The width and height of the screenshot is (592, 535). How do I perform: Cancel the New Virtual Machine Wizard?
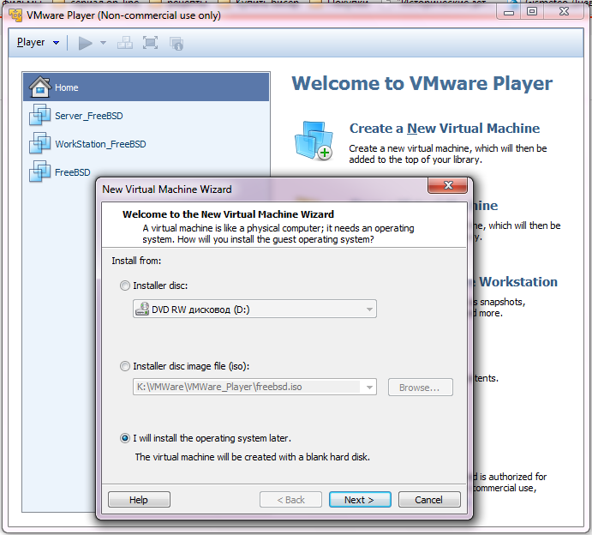pyautogui.click(x=429, y=500)
